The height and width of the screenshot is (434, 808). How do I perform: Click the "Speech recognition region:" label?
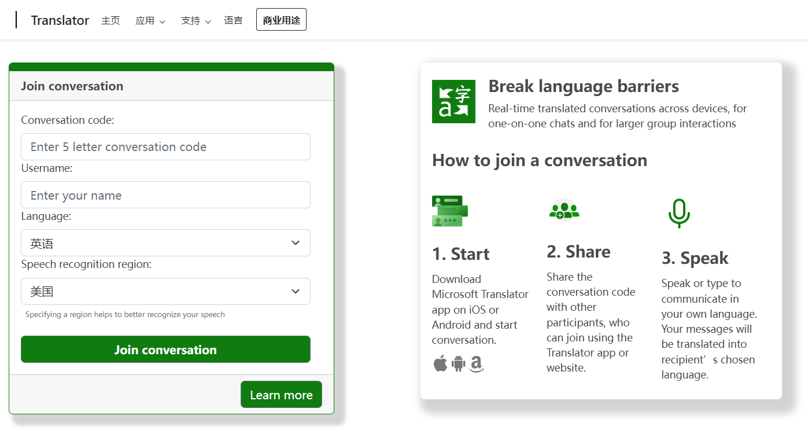coord(86,264)
